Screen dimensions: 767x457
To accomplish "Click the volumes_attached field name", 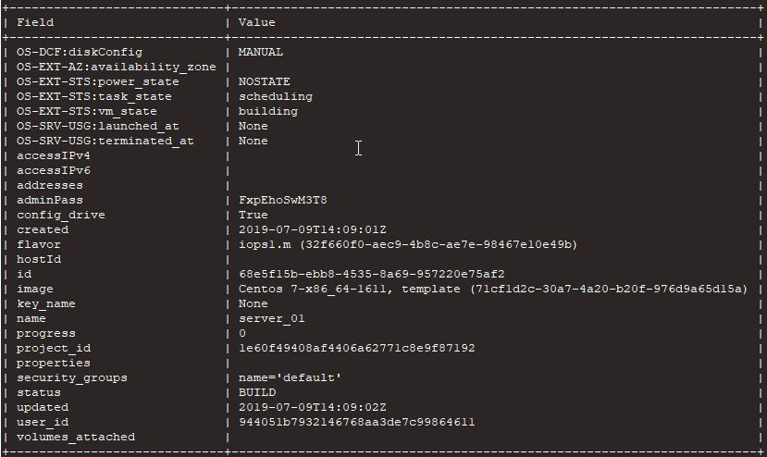I will click(x=76, y=437).
